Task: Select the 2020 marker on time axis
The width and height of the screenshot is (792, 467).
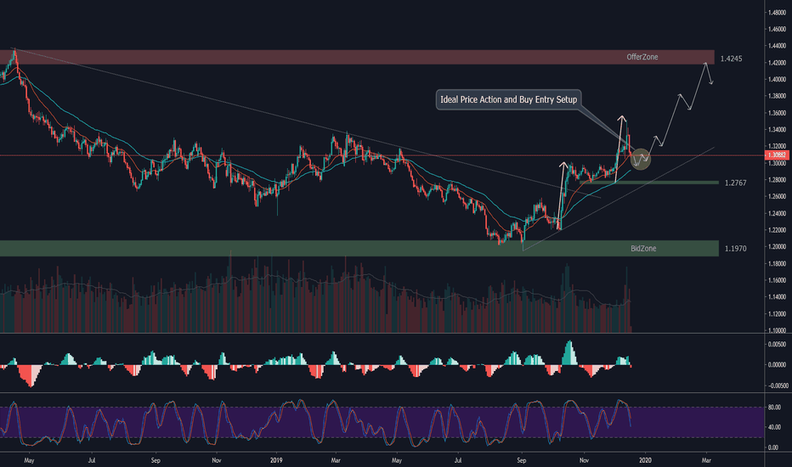Action: pyautogui.click(x=645, y=460)
